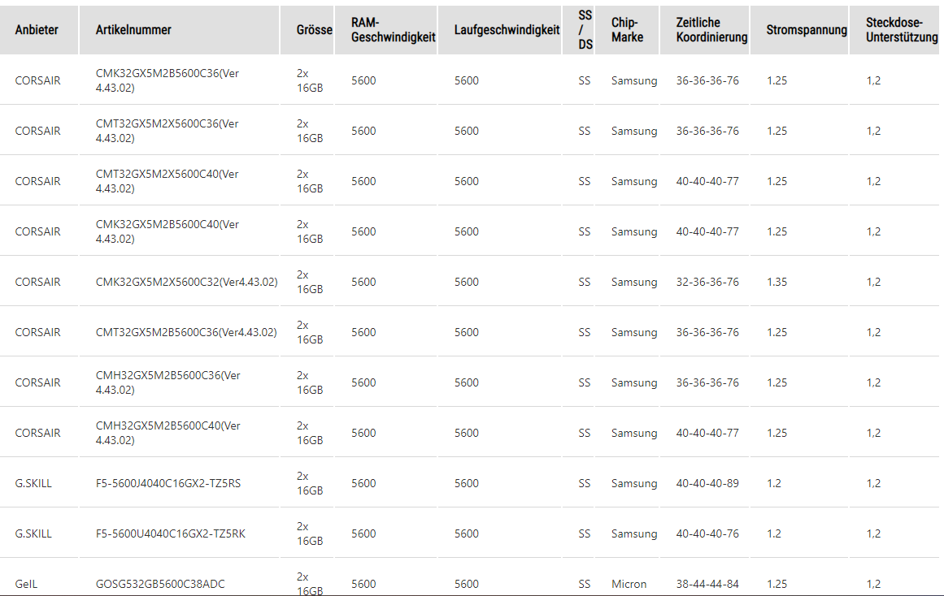Click timing value 32-36-36-76
Screen dimensions: 944x596
[707, 282]
